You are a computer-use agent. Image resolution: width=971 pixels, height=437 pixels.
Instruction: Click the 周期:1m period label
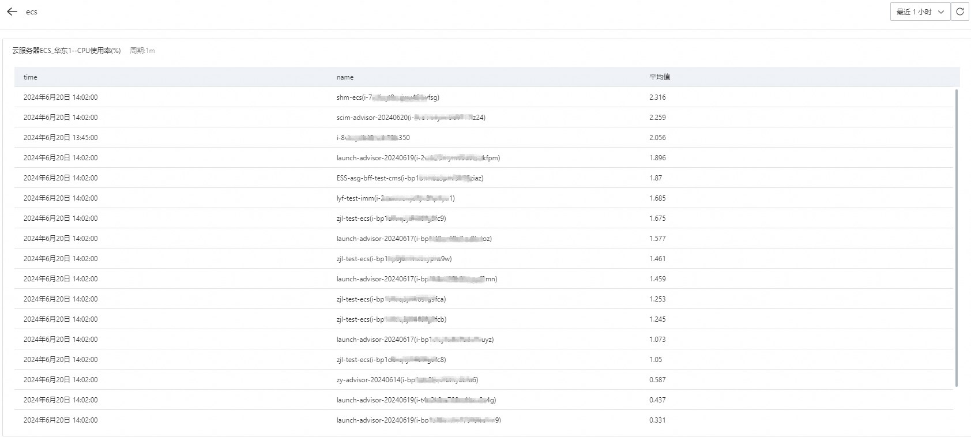(142, 51)
